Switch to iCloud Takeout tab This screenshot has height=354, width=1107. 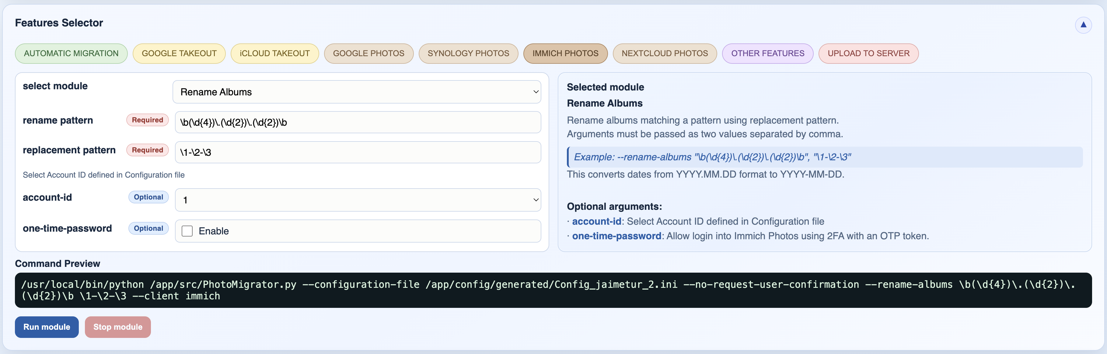click(x=274, y=53)
